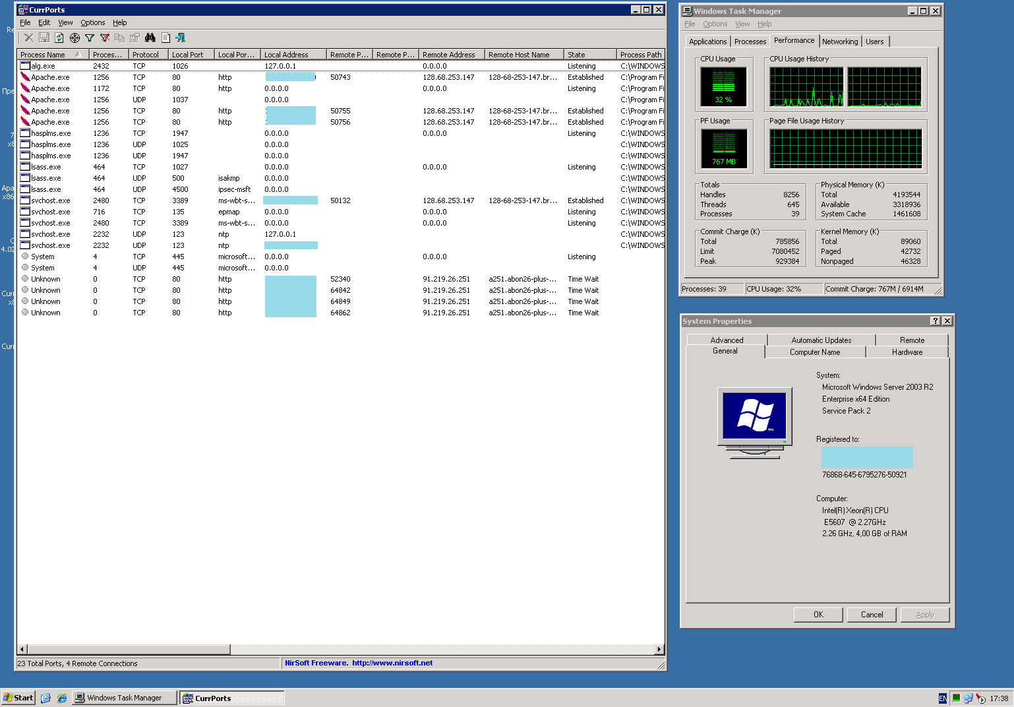
Task: Click the HTML report page icon
Action: click(165, 38)
